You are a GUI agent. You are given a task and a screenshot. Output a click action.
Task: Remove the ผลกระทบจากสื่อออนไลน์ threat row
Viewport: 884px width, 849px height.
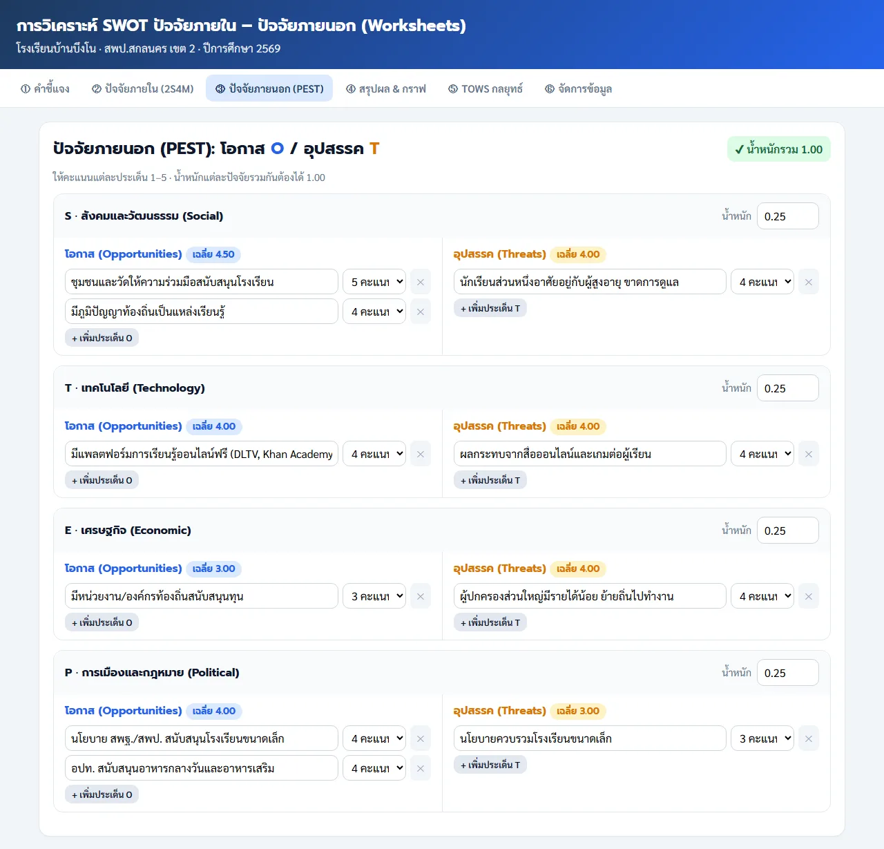coord(809,454)
